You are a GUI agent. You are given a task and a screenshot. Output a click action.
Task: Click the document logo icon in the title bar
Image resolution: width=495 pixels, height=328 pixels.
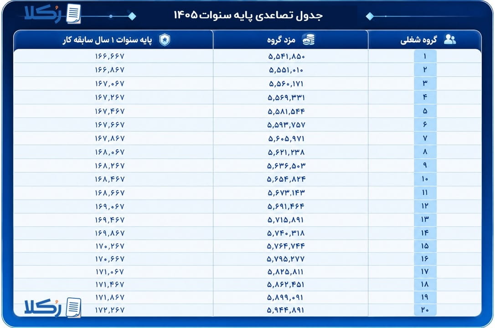[x=73, y=14]
